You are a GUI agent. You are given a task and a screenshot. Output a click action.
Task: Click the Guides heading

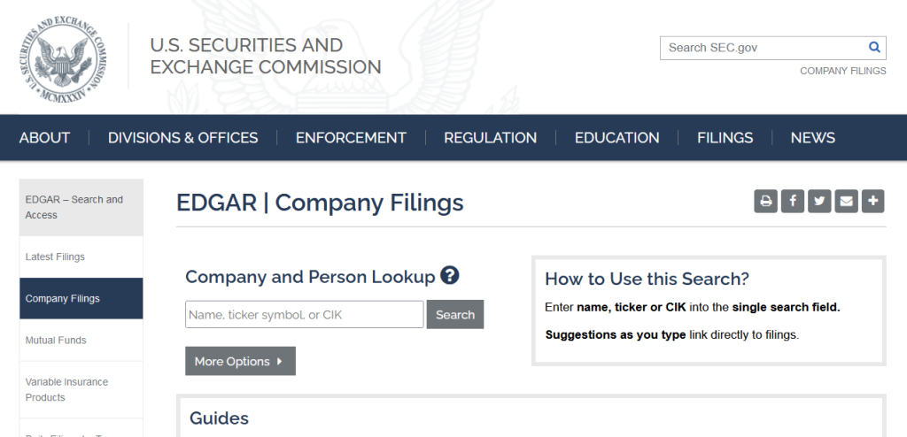[x=220, y=418]
